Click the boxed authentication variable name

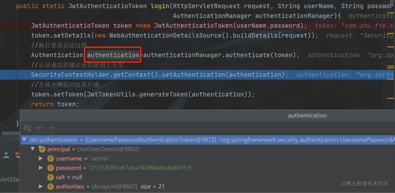click(x=113, y=55)
